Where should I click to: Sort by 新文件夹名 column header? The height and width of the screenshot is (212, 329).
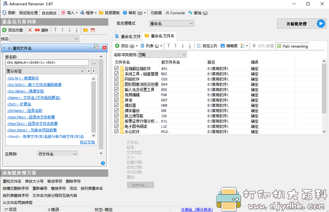coord(183,62)
